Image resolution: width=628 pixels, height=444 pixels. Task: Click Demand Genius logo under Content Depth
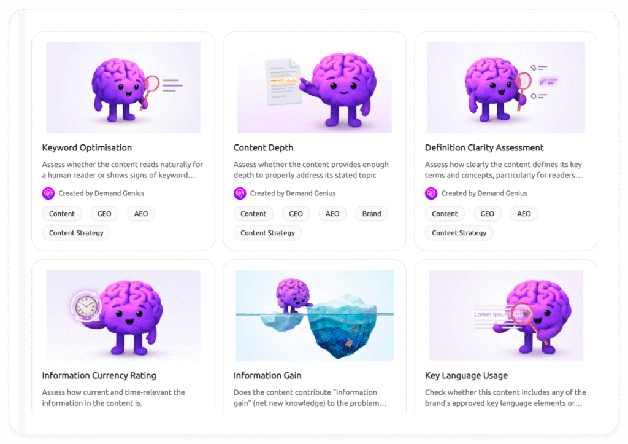pyautogui.click(x=240, y=193)
